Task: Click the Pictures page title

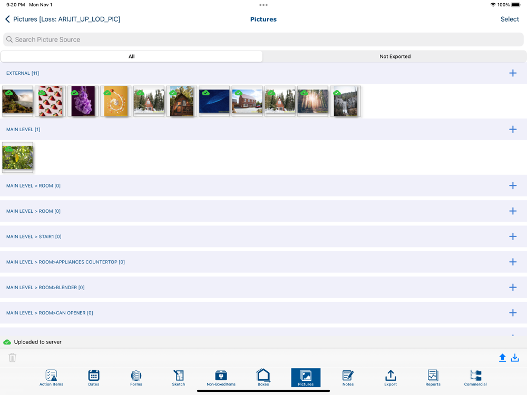Action: click(263, 19)
